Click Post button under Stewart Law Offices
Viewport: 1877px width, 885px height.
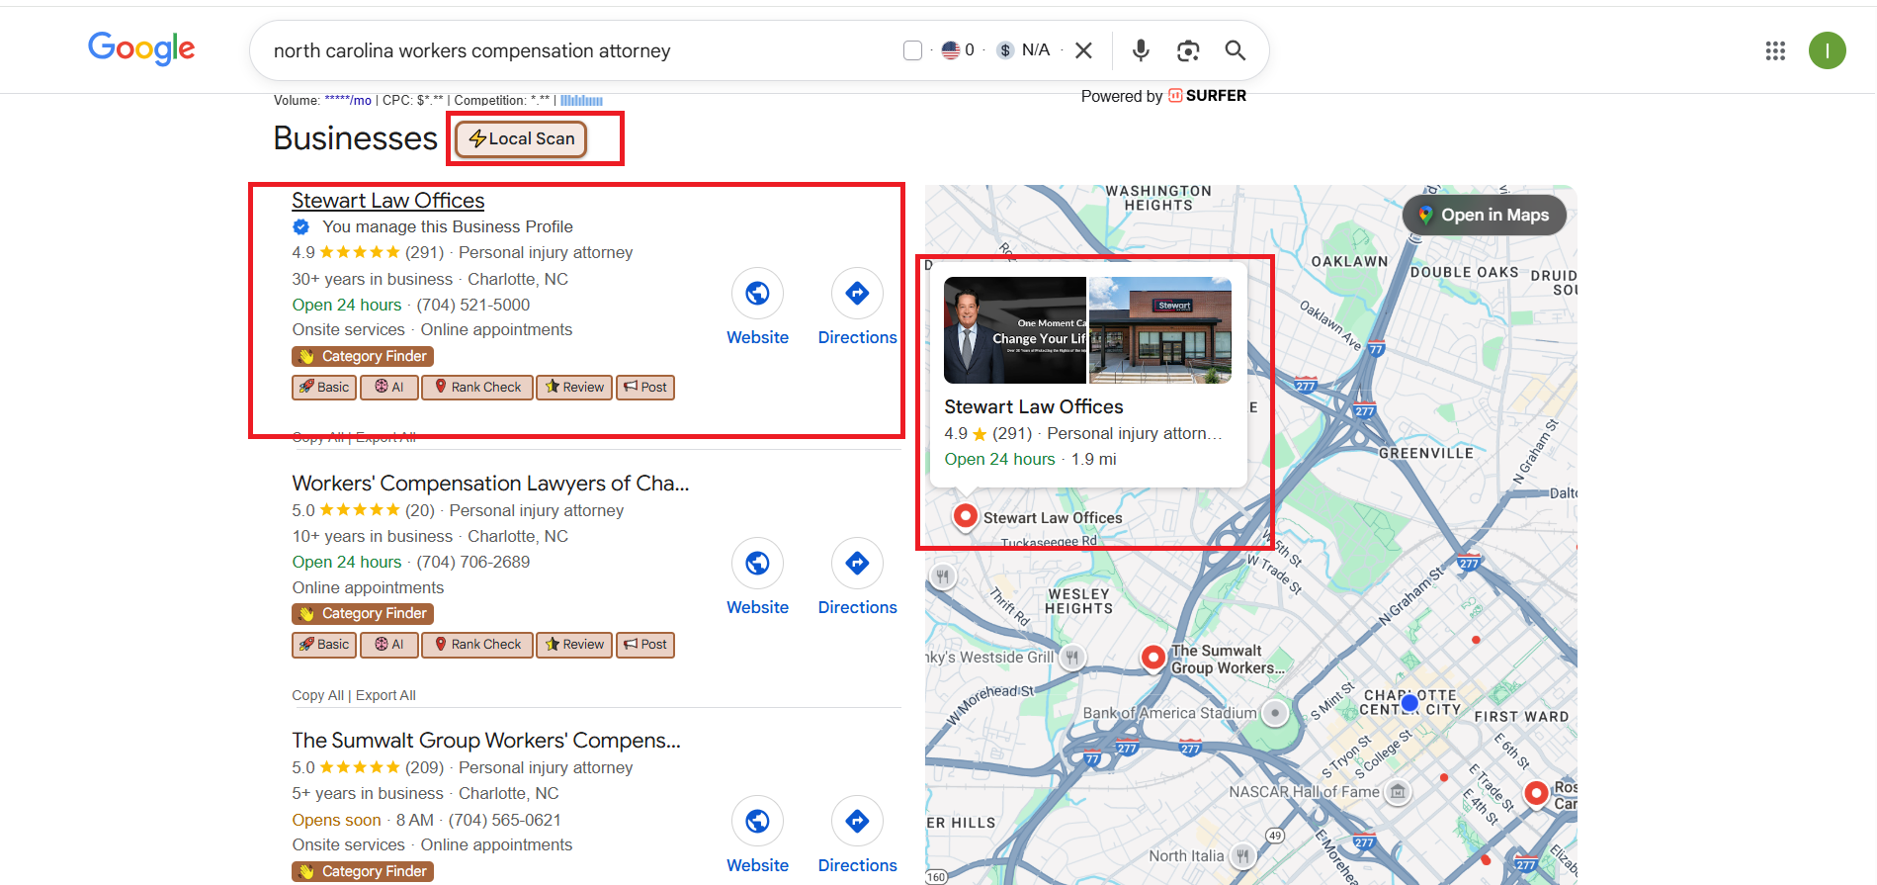645,388
